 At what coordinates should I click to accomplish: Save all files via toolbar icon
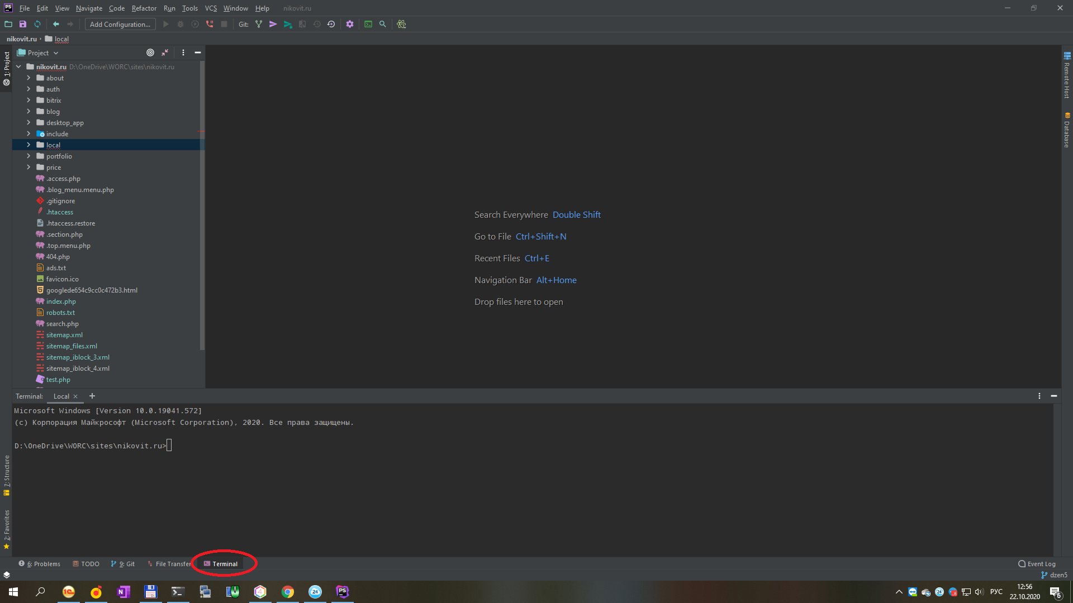pos(23,24)
